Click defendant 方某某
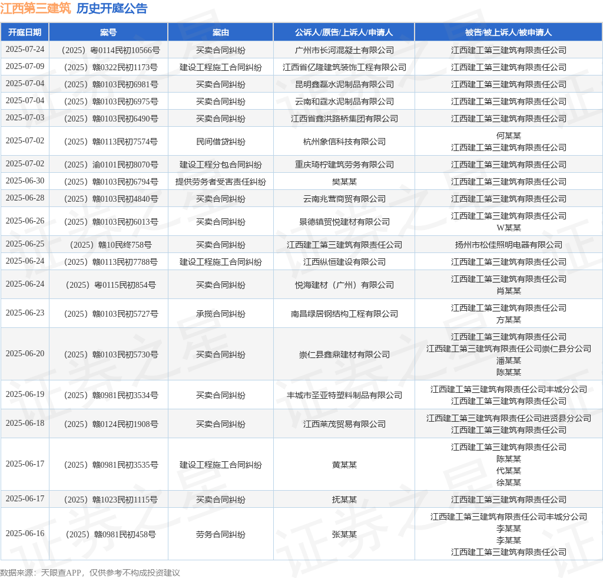Viewport: 603px width, 578px height. (508, 320)
